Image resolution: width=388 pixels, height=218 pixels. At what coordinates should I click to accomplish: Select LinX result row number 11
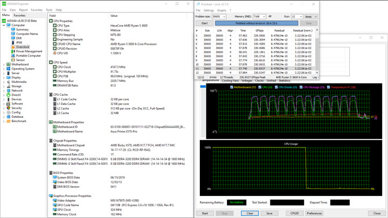pos(255,68)
